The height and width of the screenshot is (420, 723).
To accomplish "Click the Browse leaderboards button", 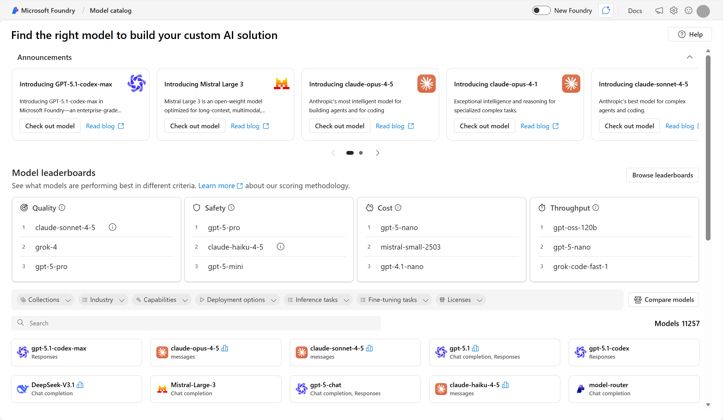I will pos(662,175).
